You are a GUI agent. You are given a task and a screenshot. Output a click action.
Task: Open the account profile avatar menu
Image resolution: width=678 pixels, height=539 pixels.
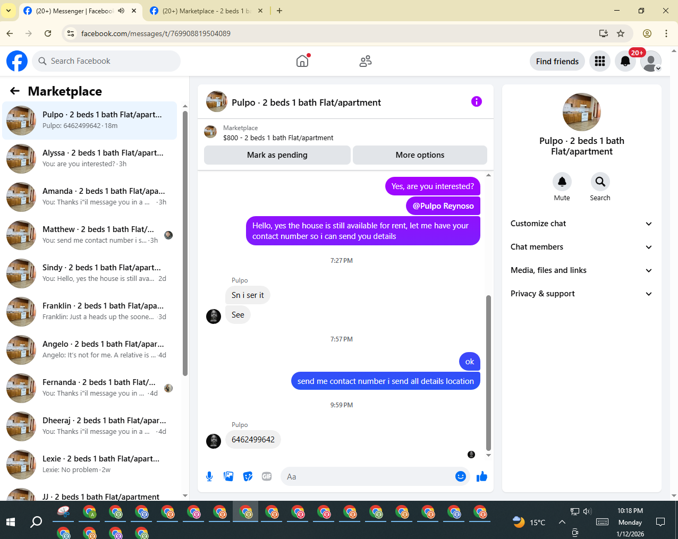click(x=651, y=61)
